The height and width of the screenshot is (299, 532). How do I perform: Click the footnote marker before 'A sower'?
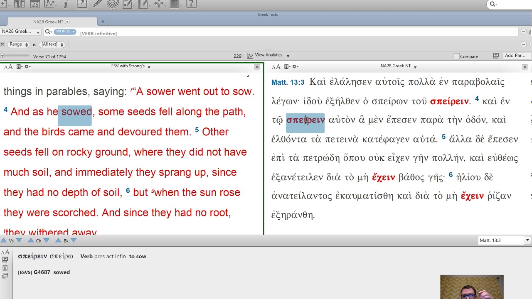tap(132, 89)
